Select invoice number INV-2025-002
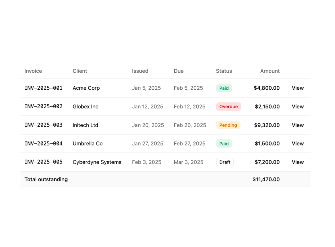Screen dimensions: 335x247 (x=43, y=106)
